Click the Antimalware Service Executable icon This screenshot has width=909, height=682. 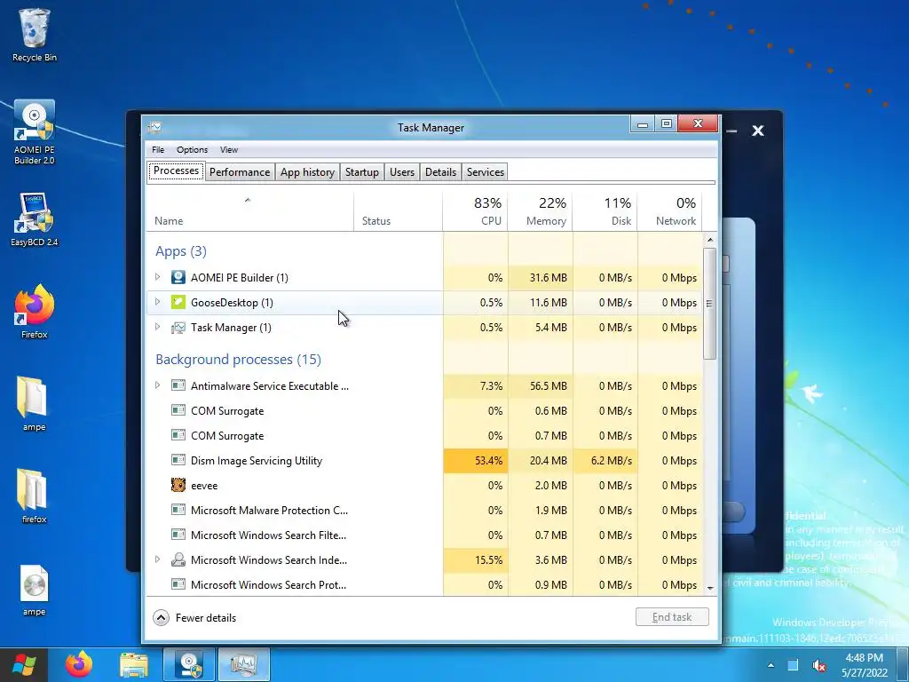point(178,385)
